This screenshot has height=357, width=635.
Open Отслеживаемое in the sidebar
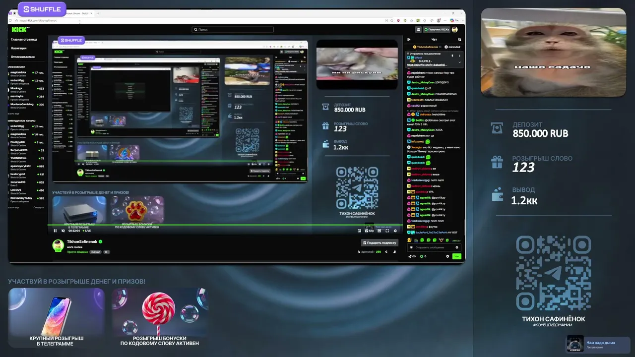(23, 57)
